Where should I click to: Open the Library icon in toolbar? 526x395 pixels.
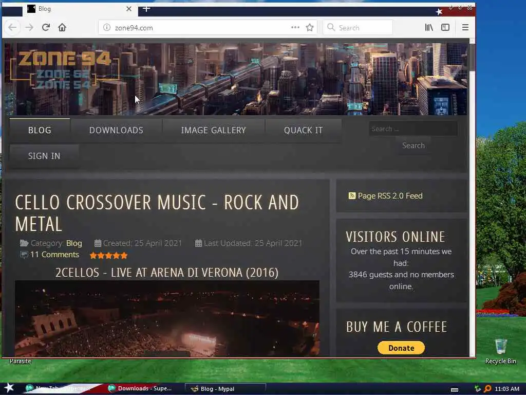429,28
